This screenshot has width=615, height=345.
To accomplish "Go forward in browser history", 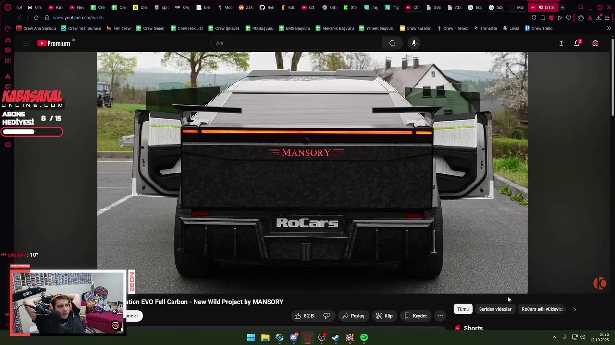I will point(27,18).
